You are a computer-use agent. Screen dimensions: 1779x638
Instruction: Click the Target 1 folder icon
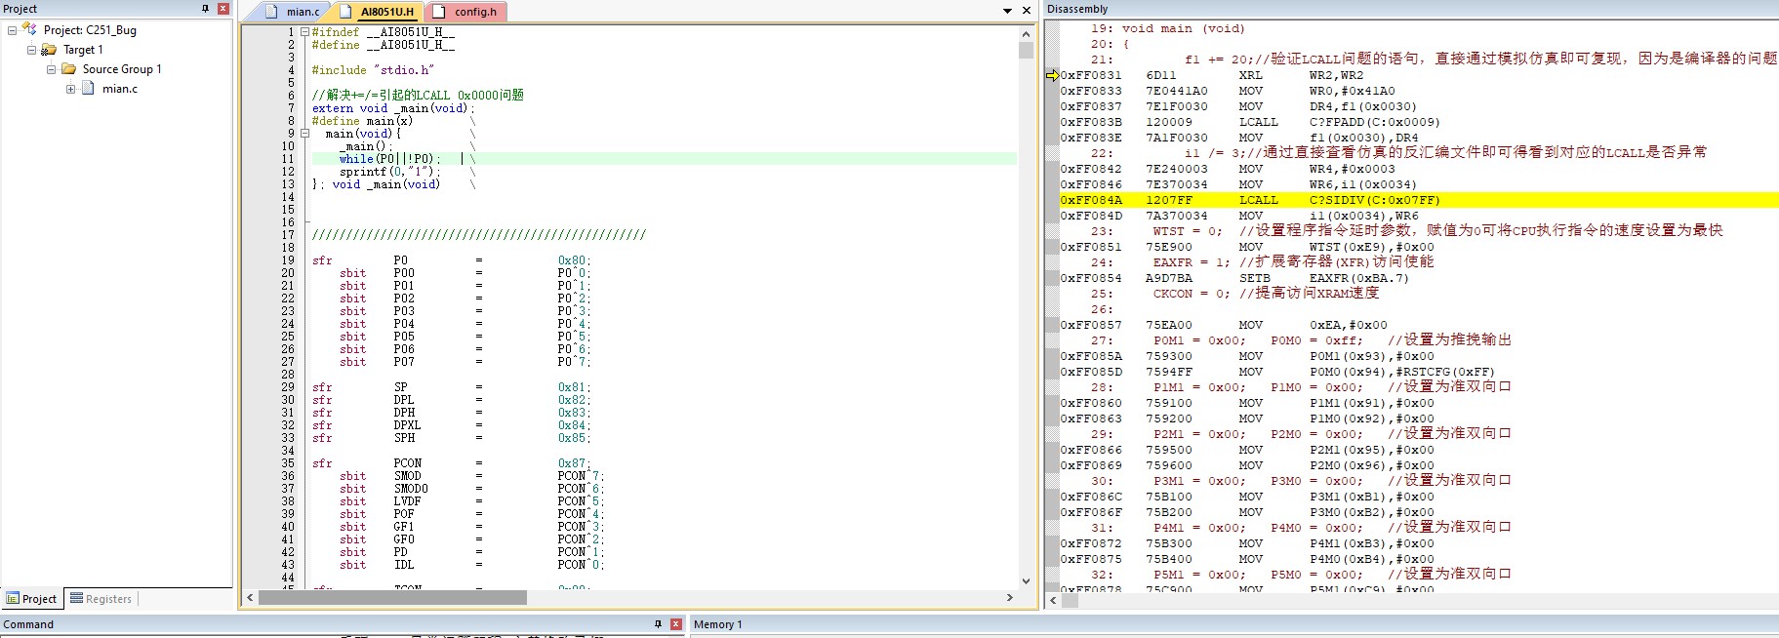pos(49,50)
